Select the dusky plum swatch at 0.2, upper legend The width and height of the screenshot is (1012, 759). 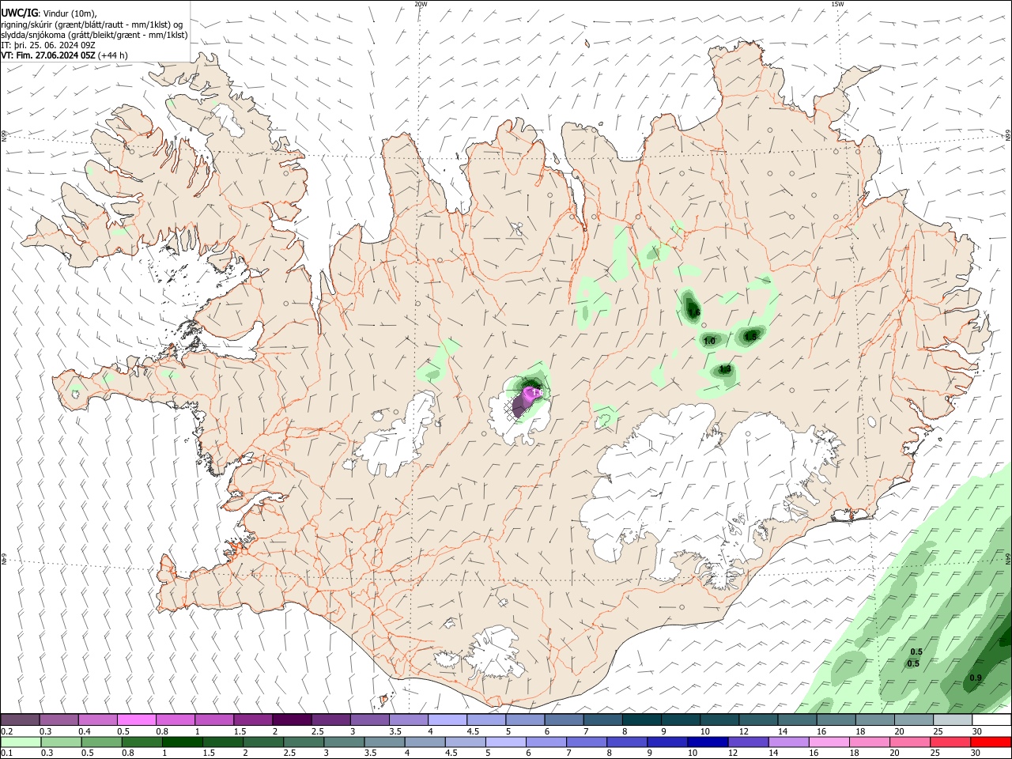[20, 719]
